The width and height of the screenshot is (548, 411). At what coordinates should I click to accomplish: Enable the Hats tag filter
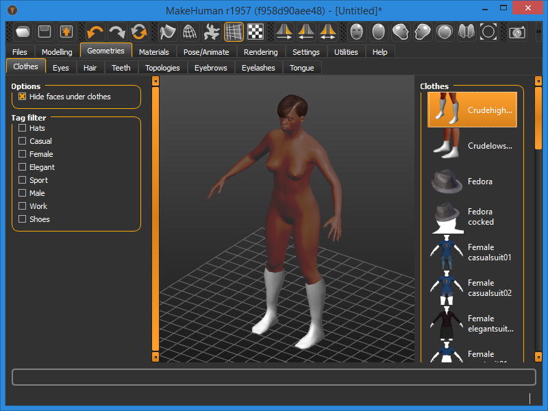(22, 128)
